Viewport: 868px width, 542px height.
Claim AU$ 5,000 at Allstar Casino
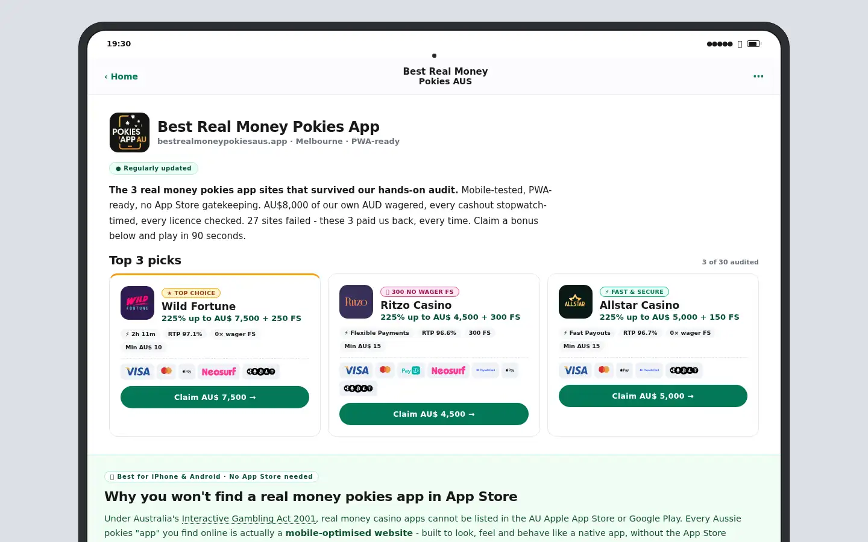(x=653, y=396)
